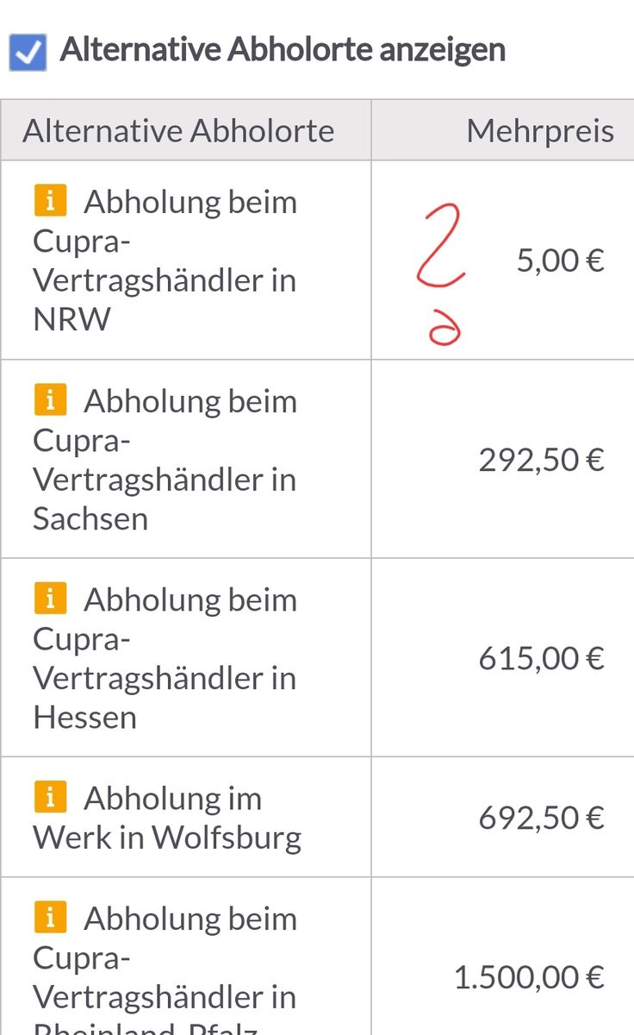
Task: Click the 615,00 € surcharge cell
Action: click(x=541, y=658)
